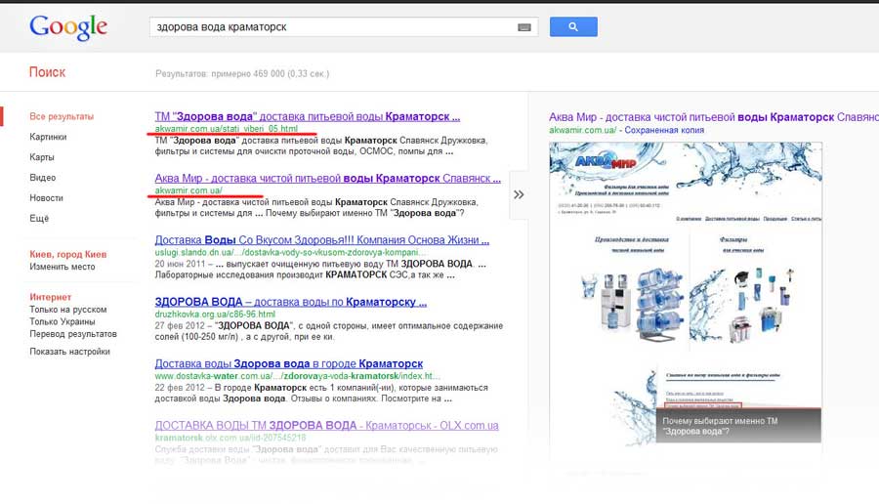The image size is (879, 504).
Task: Click "Изменить место" link
Action: point(63,267)
